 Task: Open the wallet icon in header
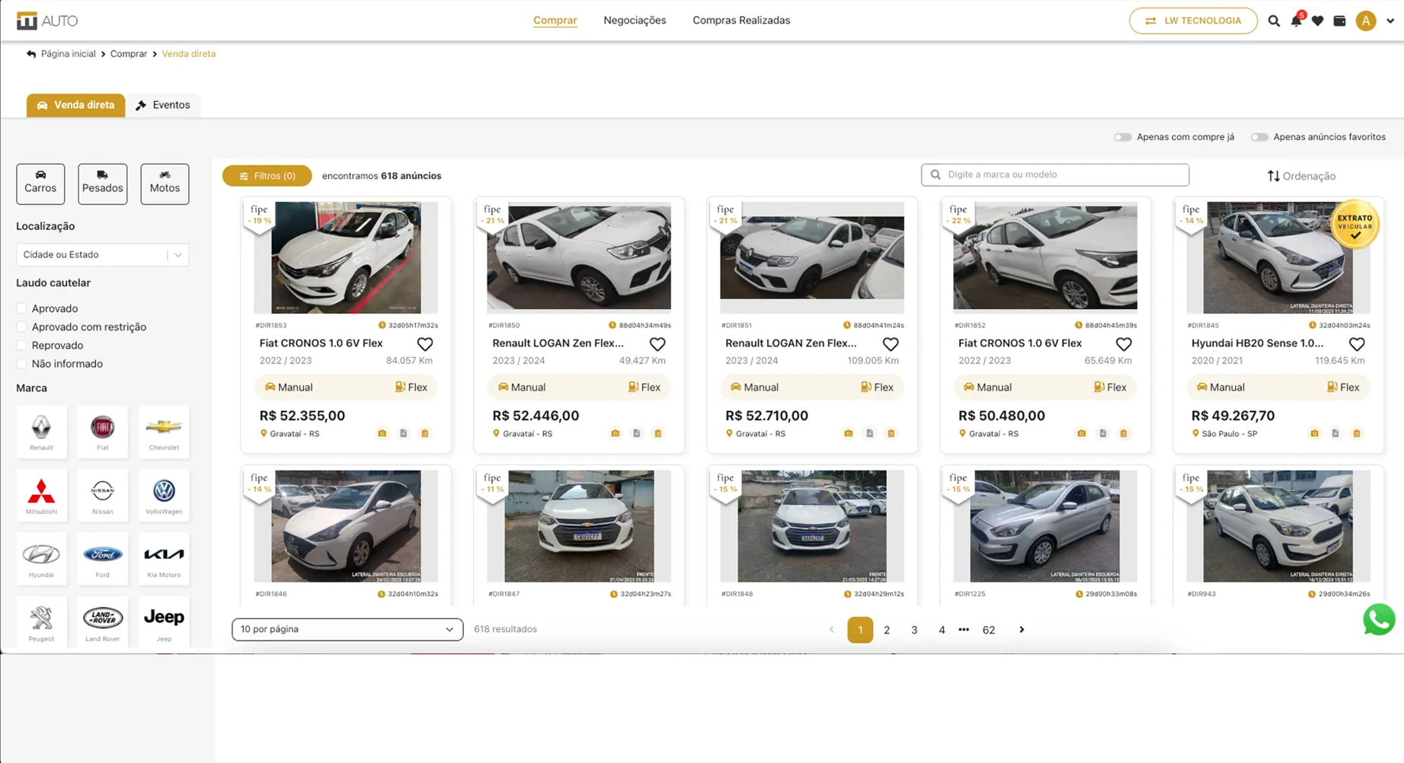pyautogui.click(x=1339, y=21)
